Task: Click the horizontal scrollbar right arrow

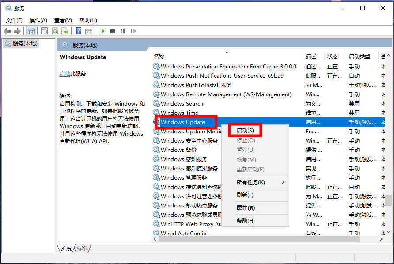Action: [381, 239]
